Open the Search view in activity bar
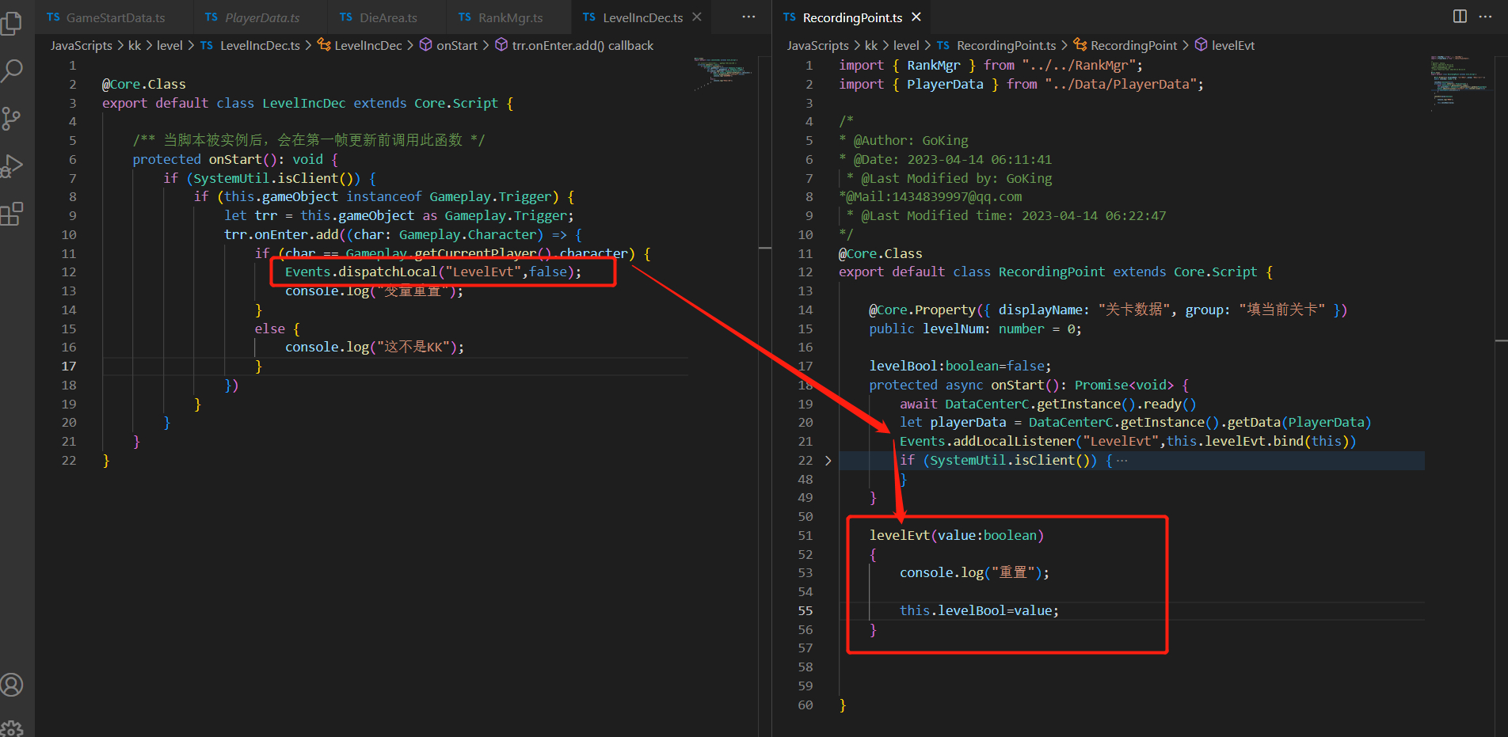The width and height of the screenshot is (1508, 737). click(12, 70)
